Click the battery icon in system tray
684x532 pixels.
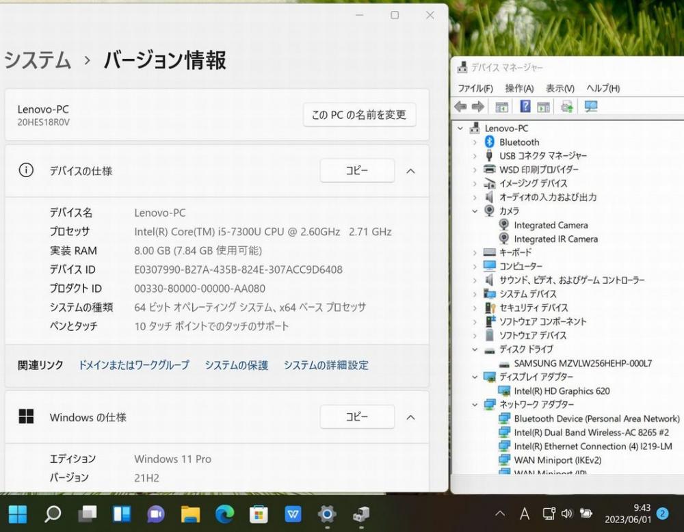(586, 514)
